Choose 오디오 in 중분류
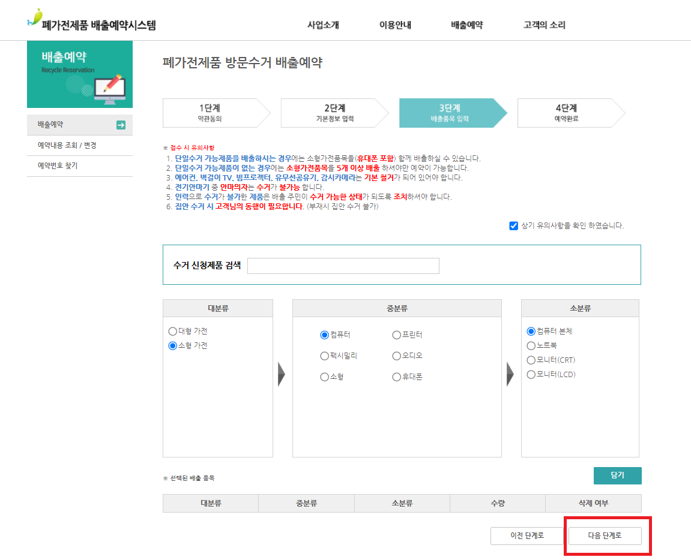The width and height of the screenshot is (691, 560). click(397, 356)
